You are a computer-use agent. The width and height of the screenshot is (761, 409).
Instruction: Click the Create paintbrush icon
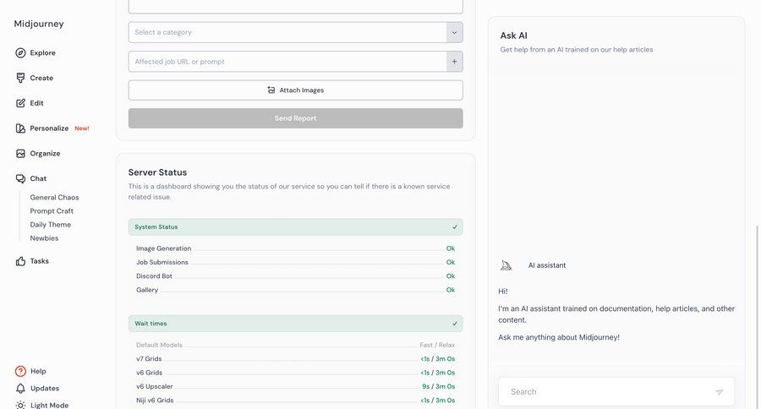20,78
